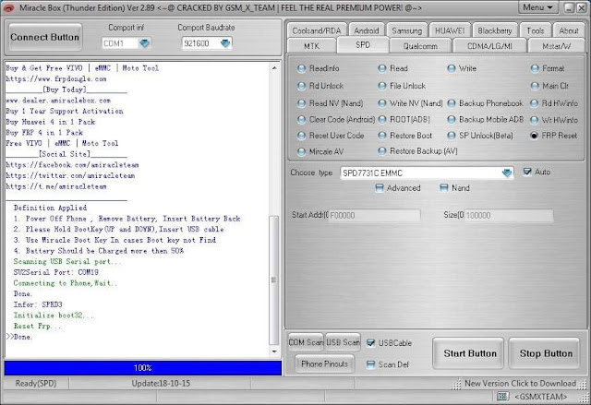591x405 pixels.
Task: Select the Restore Boot option
Action: (405, 136)
